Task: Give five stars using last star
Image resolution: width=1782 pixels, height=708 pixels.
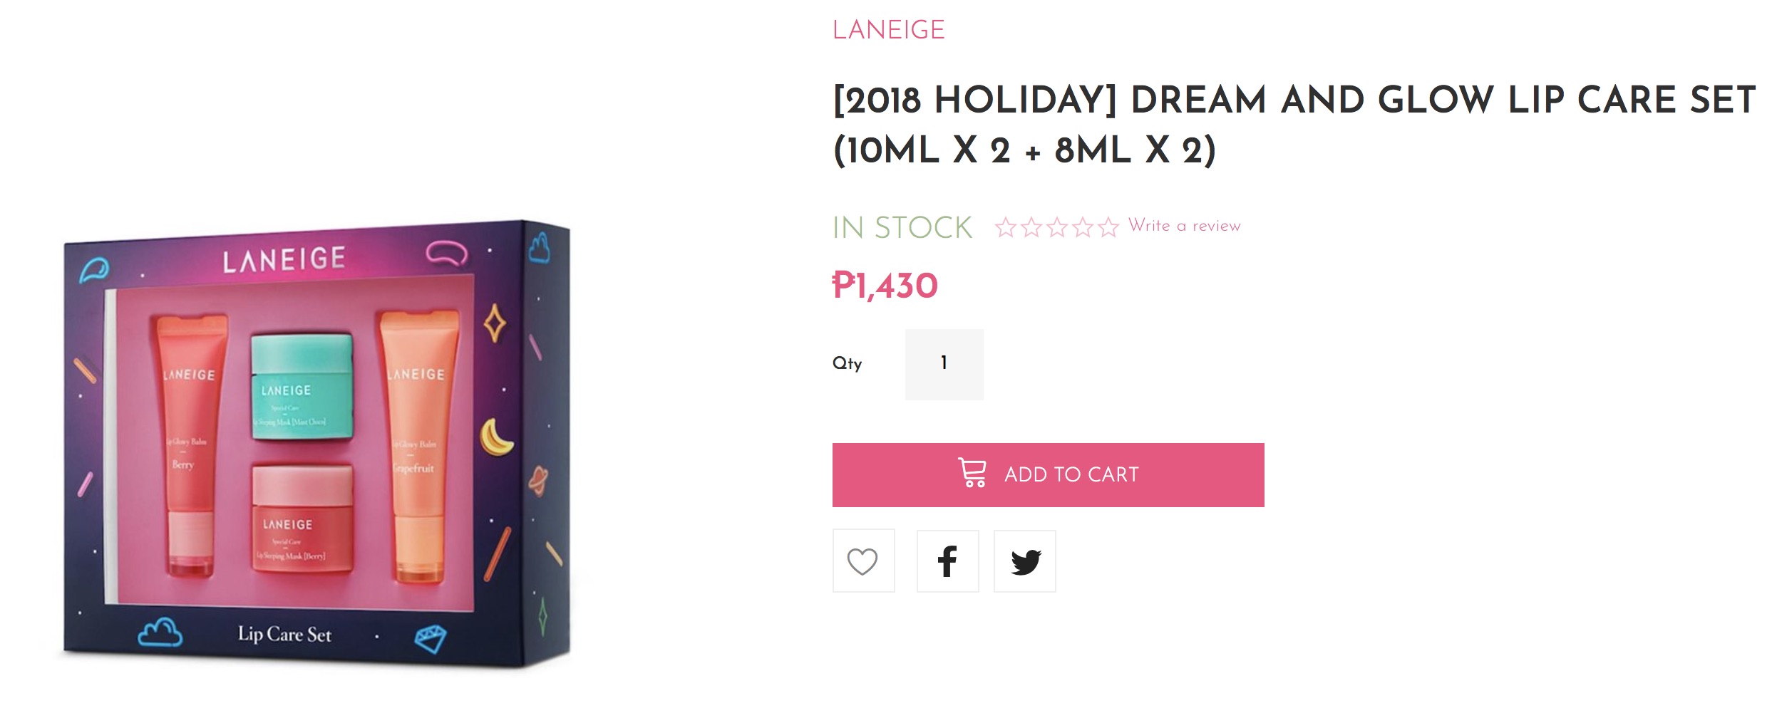Action: 1108,227
